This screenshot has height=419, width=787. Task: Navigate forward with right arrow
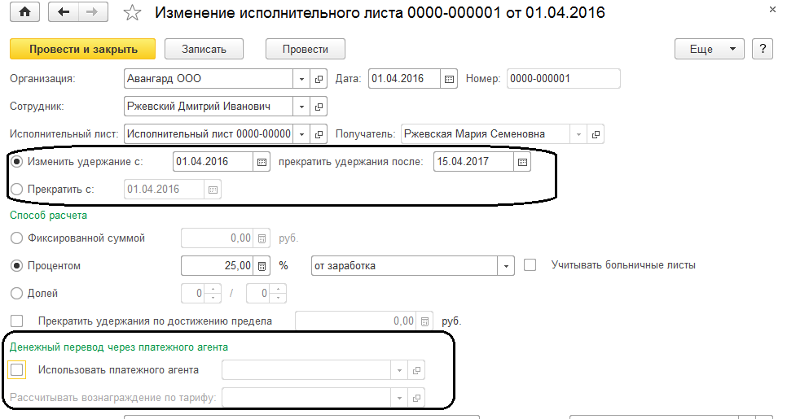click(92, 12)
